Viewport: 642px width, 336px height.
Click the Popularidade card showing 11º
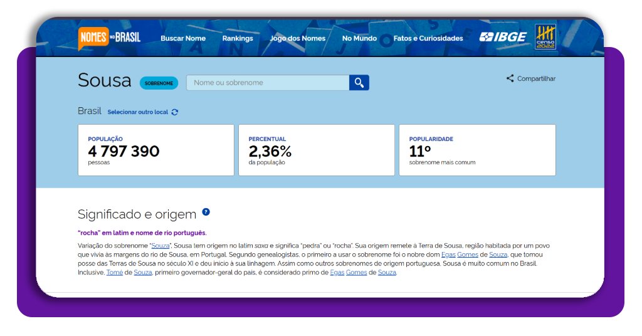tap(477, 150)
